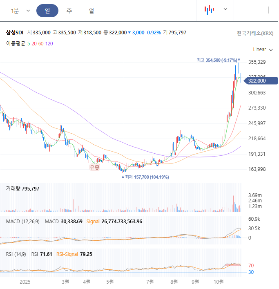
Task: Zoom out with the minus icon
Action: tap(248, 10)
